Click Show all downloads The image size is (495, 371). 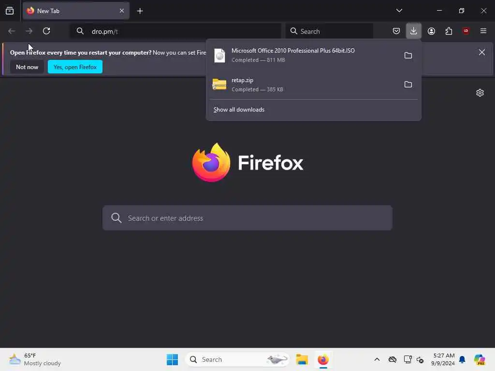[239, 110]
